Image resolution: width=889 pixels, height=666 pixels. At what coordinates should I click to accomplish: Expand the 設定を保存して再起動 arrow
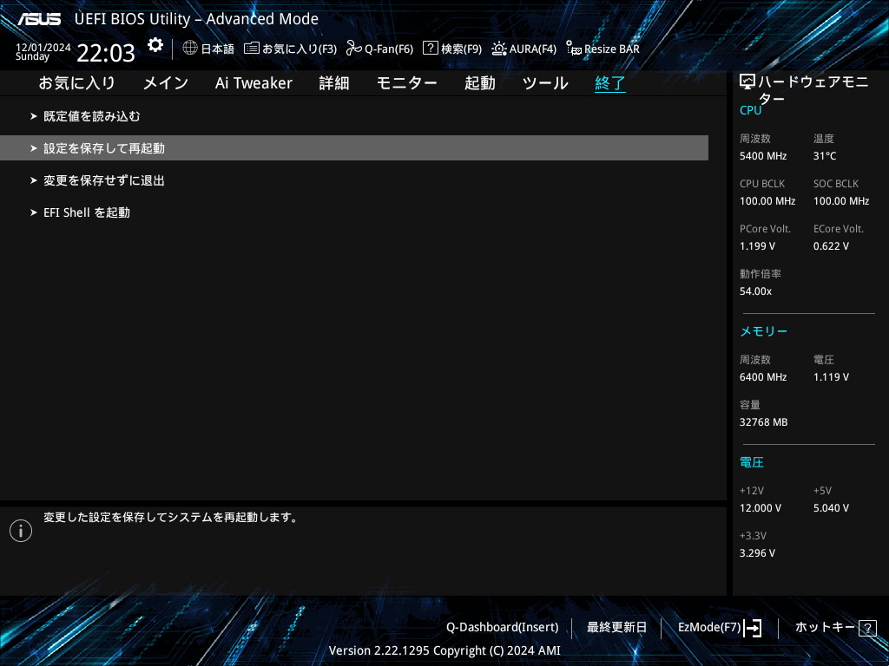[34, 148]
